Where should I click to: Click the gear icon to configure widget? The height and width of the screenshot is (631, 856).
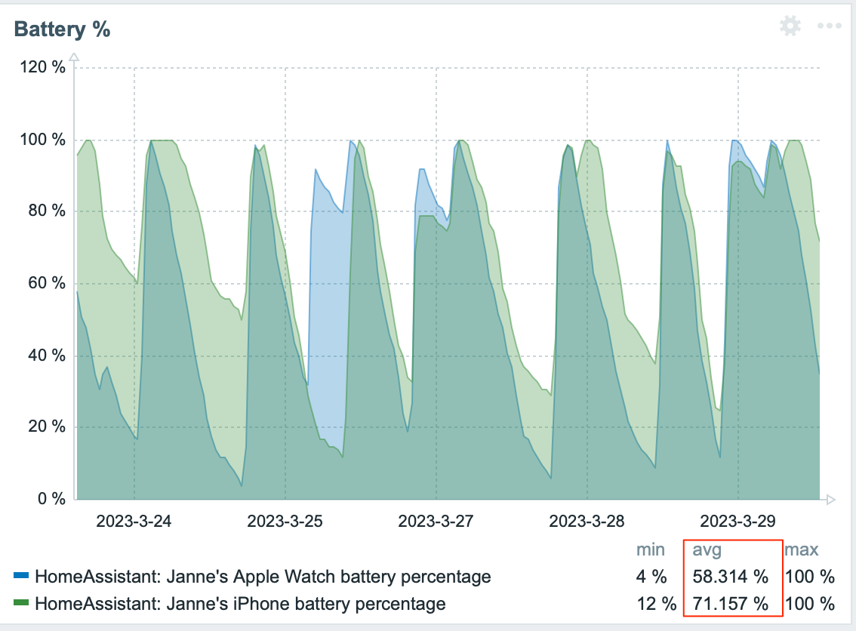(790, 25)
